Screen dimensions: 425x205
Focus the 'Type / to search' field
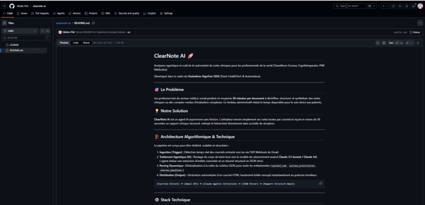(x=350, y=6)
